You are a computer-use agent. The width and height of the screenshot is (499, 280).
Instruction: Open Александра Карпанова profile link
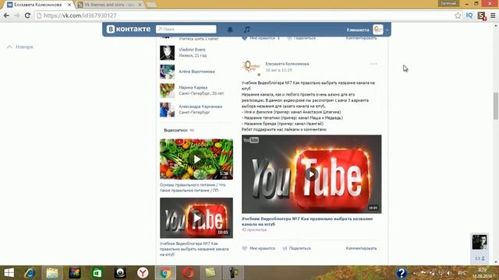click(200, 107)
